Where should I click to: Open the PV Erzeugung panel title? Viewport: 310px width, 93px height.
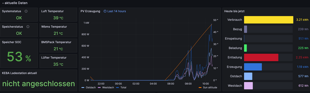pyautogui.click(x=90, y=11)
